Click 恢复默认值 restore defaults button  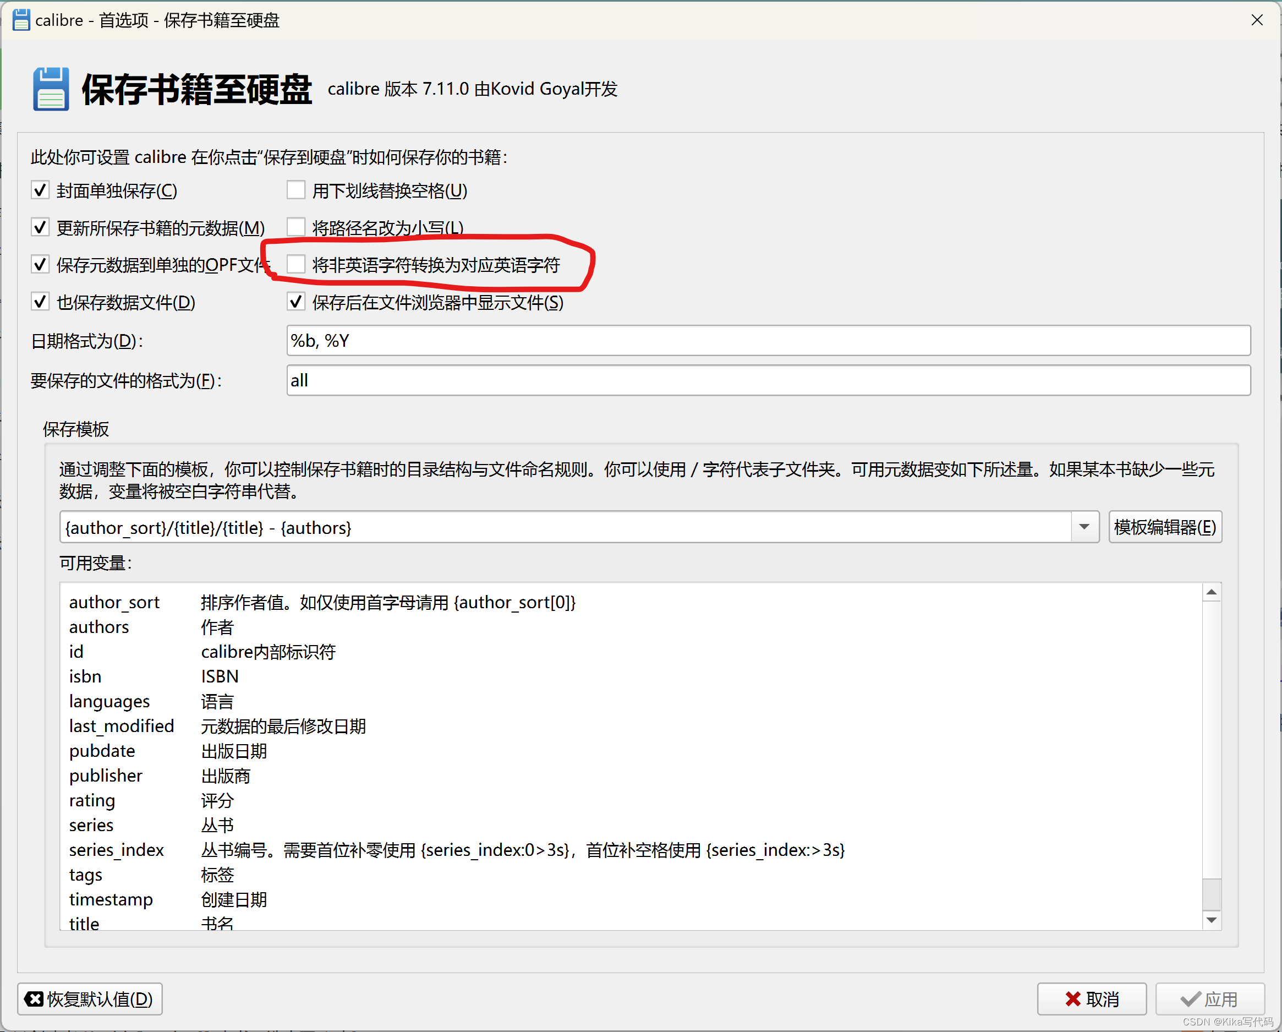pos(90,998)
